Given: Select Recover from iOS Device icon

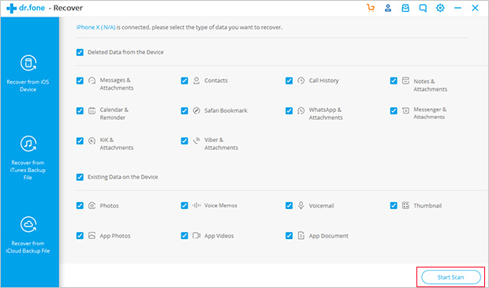Looking at the screenshot, I should tap(28, 63).
